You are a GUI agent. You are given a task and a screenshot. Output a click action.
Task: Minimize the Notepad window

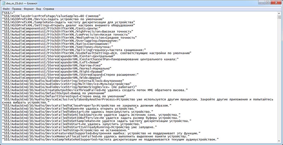(262, 2)
